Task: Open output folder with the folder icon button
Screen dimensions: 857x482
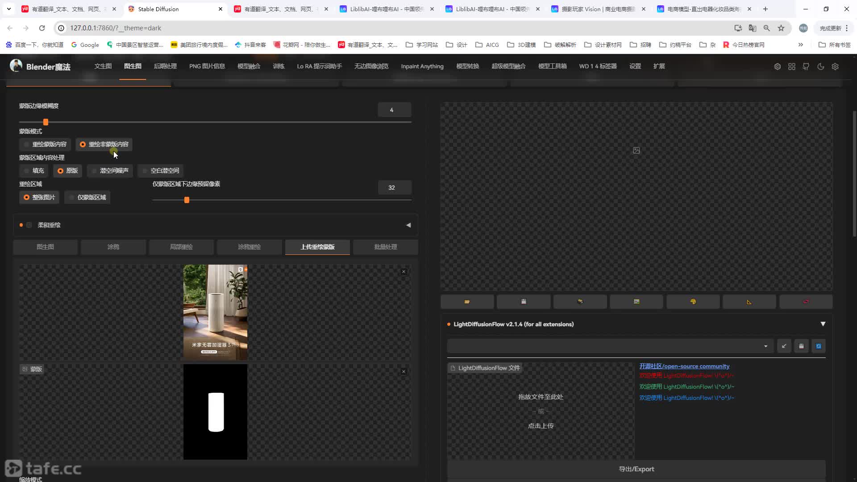Action: 467,302
